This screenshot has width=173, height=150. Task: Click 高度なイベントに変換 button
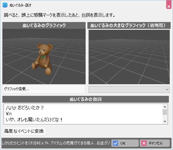point(24,131)
